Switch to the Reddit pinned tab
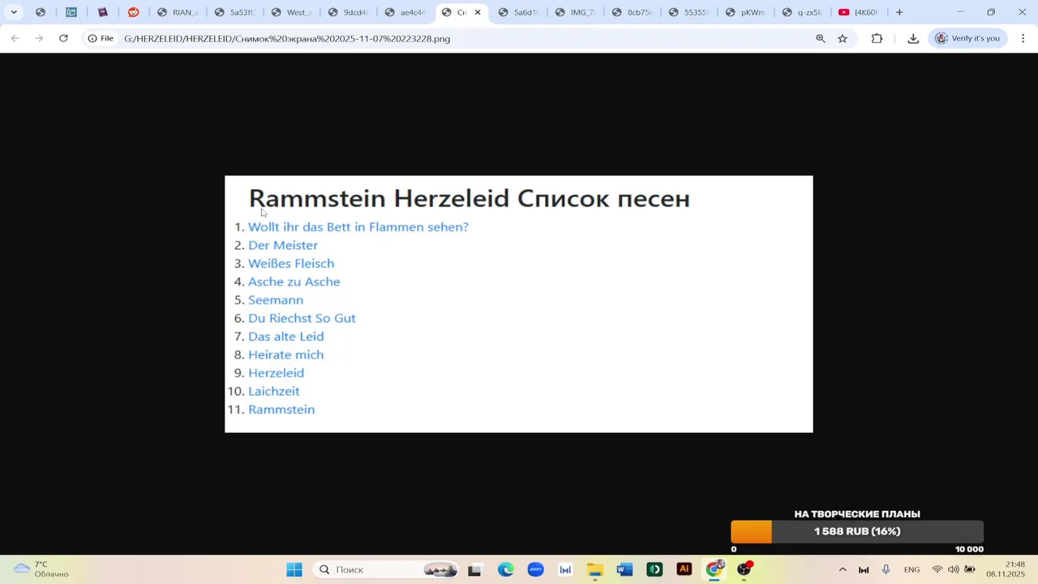The image size is (1038, 584). pyautogui.click(x=133, y=12)
